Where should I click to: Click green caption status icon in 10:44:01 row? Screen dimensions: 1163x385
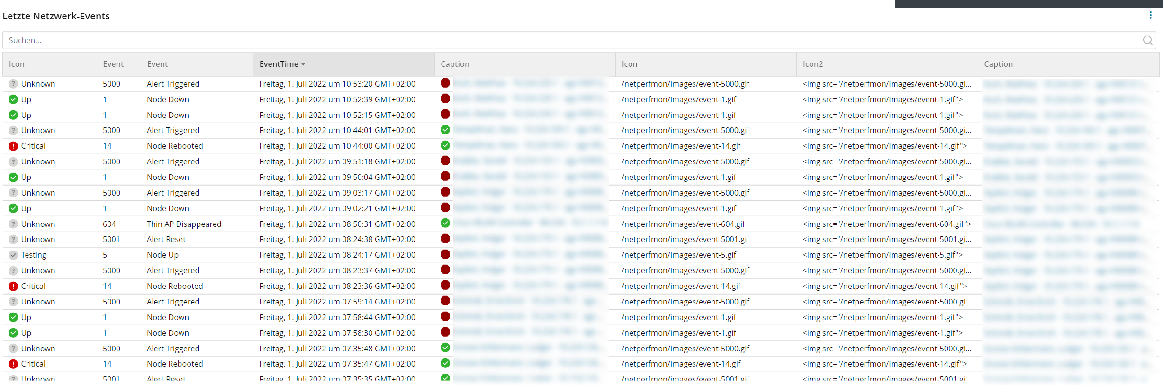pos(445,129)
